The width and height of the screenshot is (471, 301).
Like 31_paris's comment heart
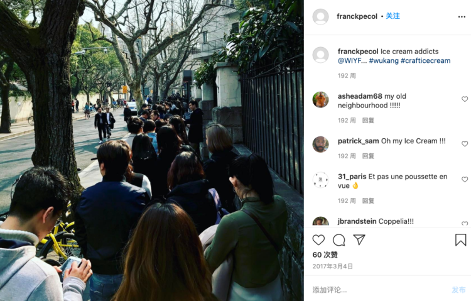(x=465, y=179)
